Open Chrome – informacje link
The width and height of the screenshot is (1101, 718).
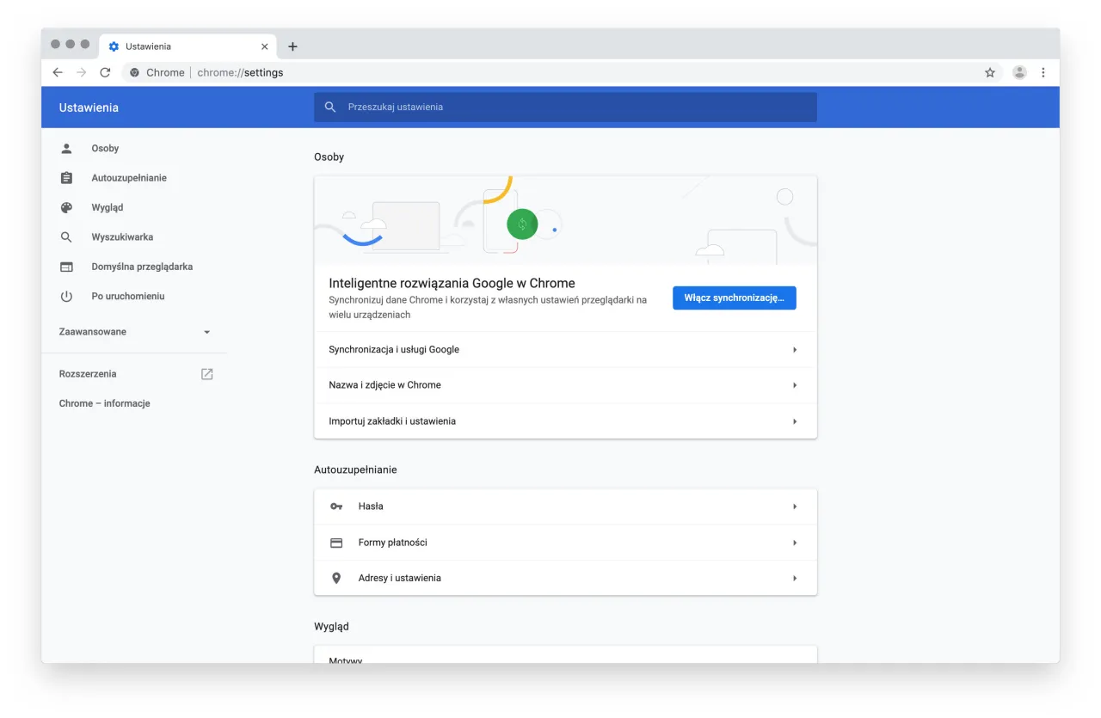tap(104, 402)
